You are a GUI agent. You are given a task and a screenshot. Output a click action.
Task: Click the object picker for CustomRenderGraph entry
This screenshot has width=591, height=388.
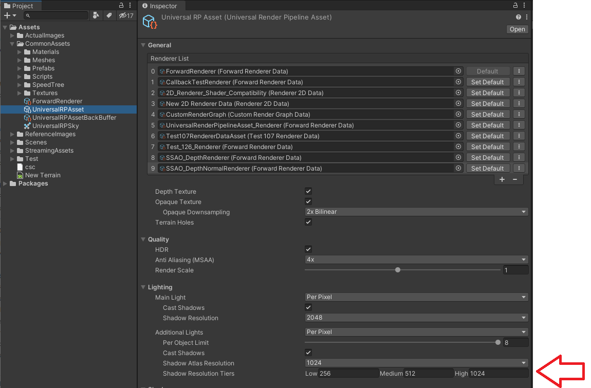point(458,114)
